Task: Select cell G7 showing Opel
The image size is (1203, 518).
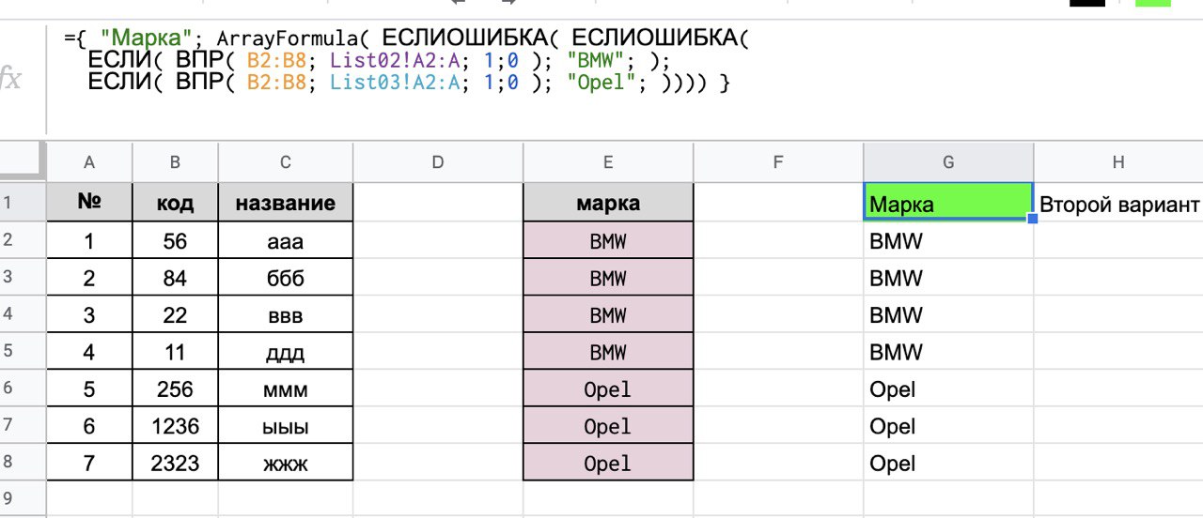Action: [x=948, y=426]
